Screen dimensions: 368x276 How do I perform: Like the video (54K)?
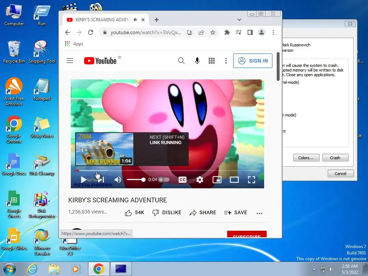[x=134, y=213]
